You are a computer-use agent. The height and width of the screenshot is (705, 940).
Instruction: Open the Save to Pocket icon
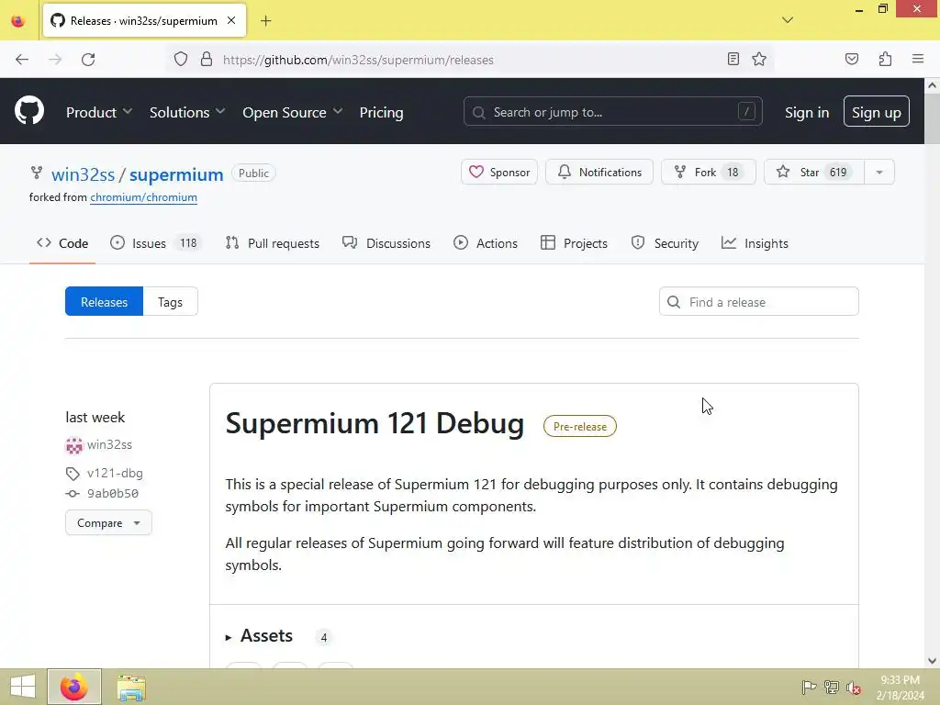pyautogui.click(x=851, y=59)
